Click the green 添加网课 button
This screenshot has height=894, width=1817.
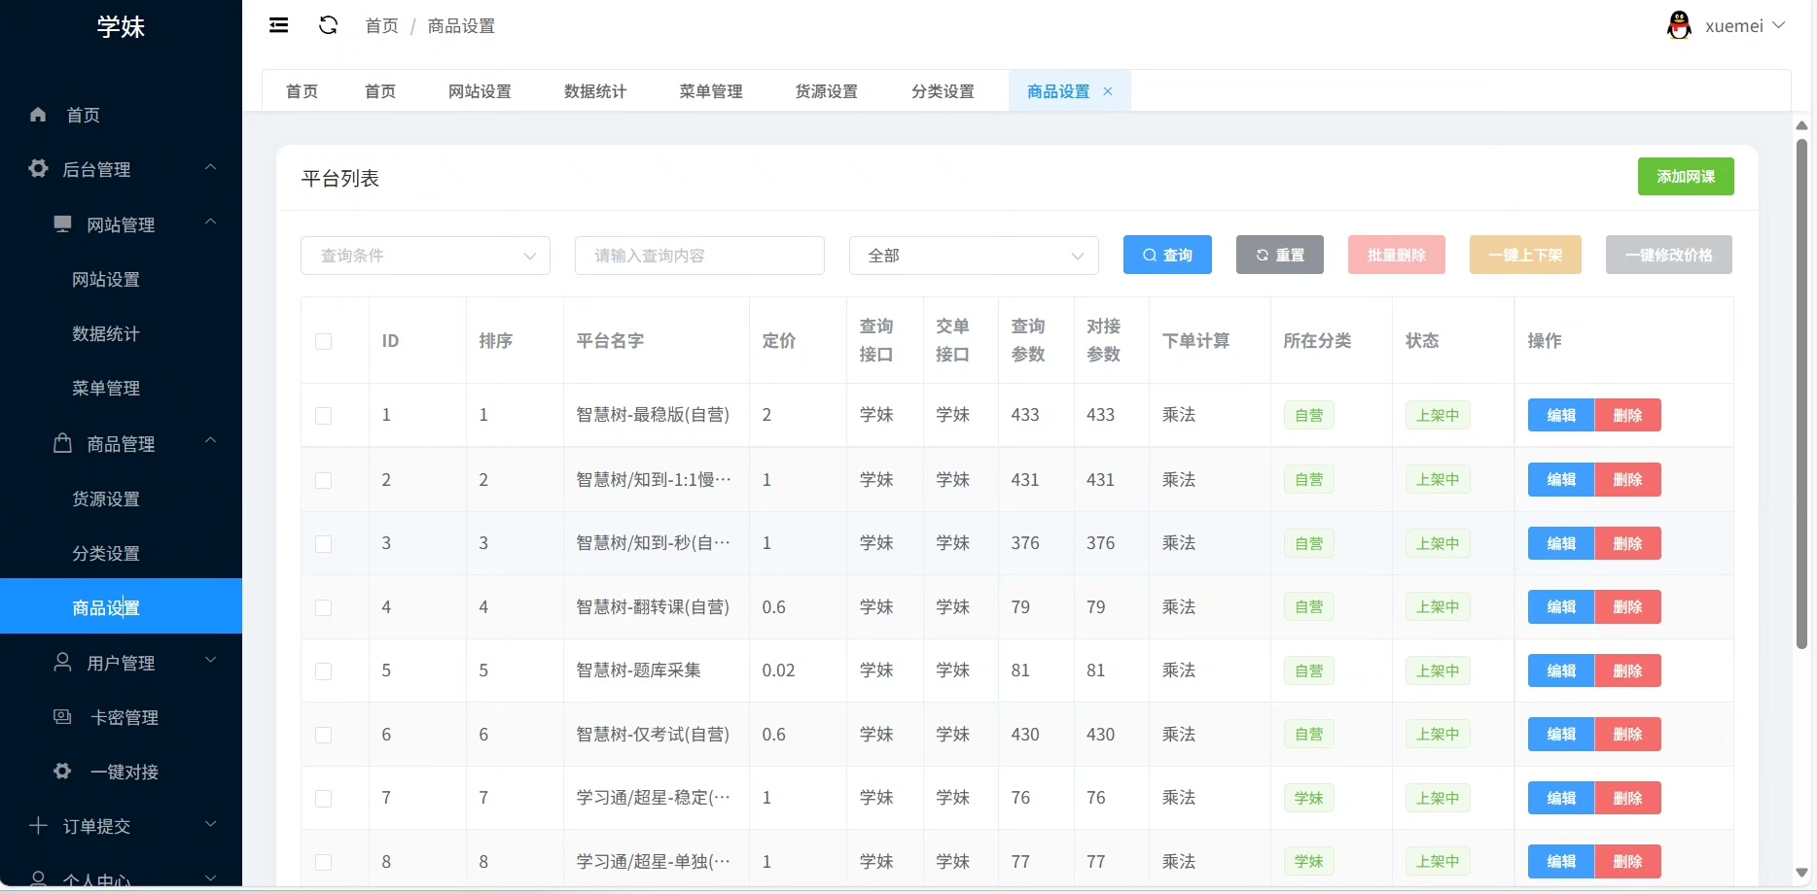pos(1686,177)
